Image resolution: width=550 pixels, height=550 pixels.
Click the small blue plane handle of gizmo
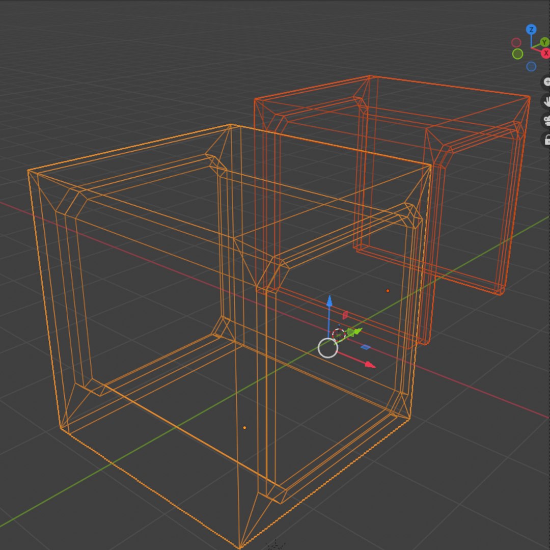point(366,347)
